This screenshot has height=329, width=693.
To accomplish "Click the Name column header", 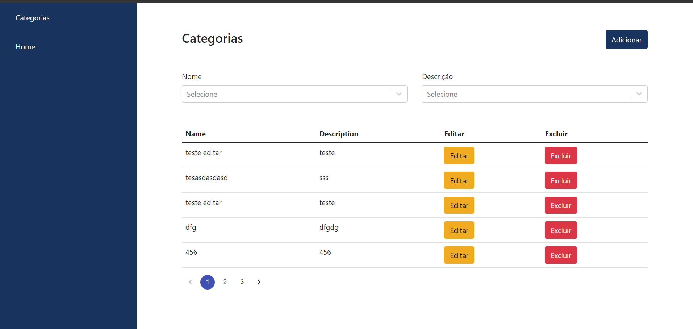I will (x=195, y=134).
